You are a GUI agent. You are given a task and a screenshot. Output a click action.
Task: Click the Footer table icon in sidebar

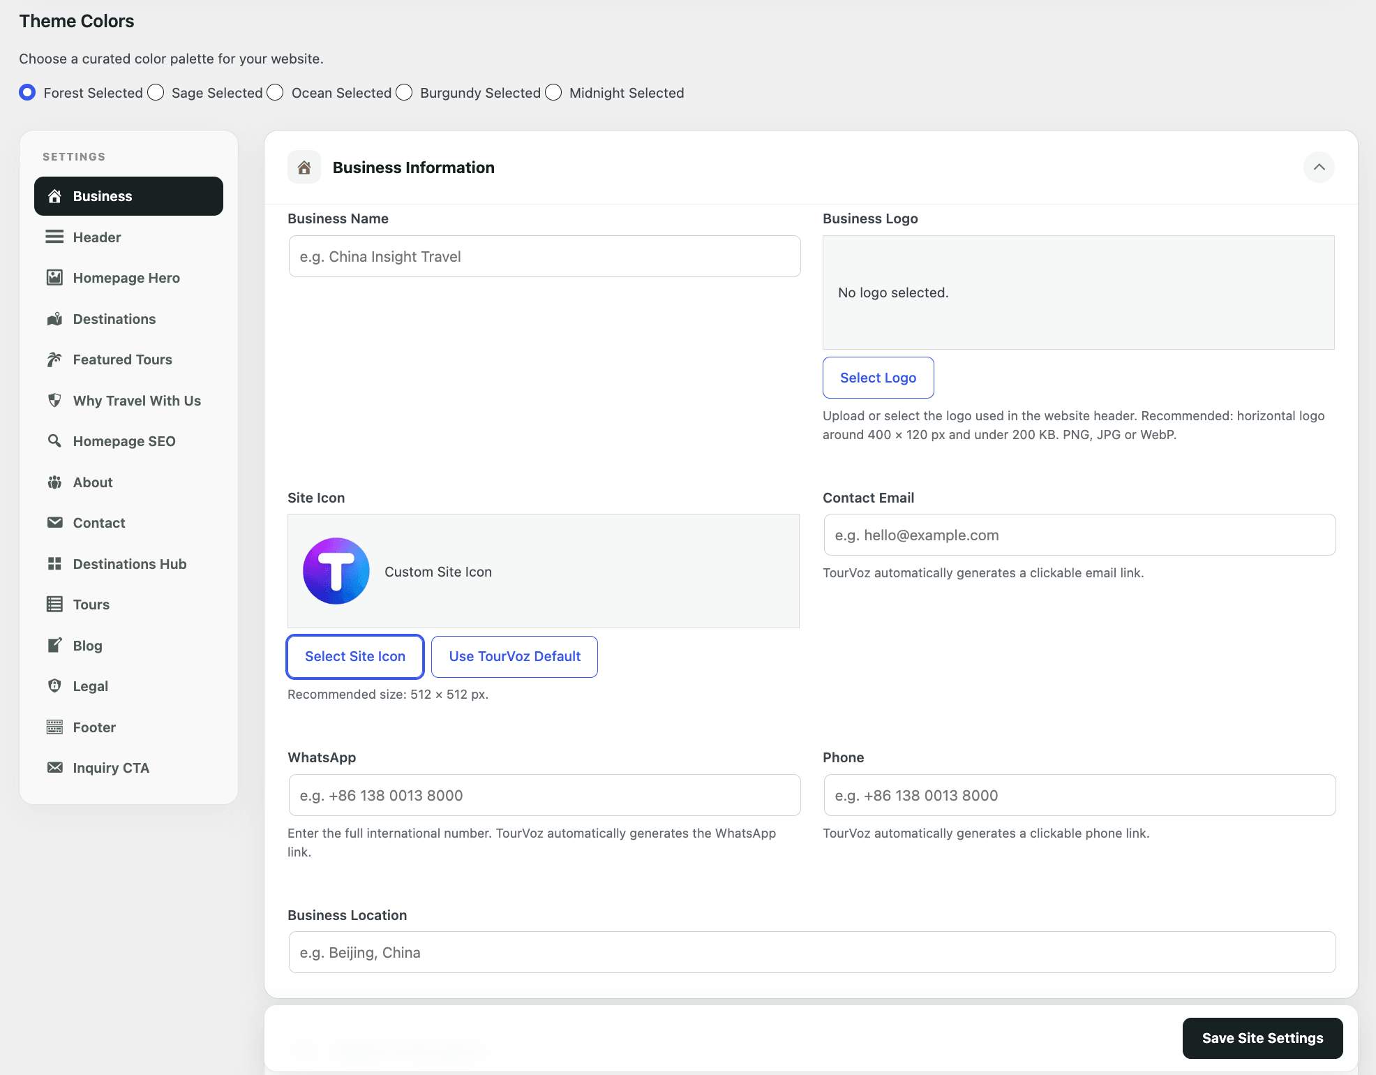[54, 727]
